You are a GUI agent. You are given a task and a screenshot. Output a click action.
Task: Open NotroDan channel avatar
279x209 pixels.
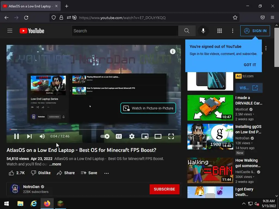15,189
